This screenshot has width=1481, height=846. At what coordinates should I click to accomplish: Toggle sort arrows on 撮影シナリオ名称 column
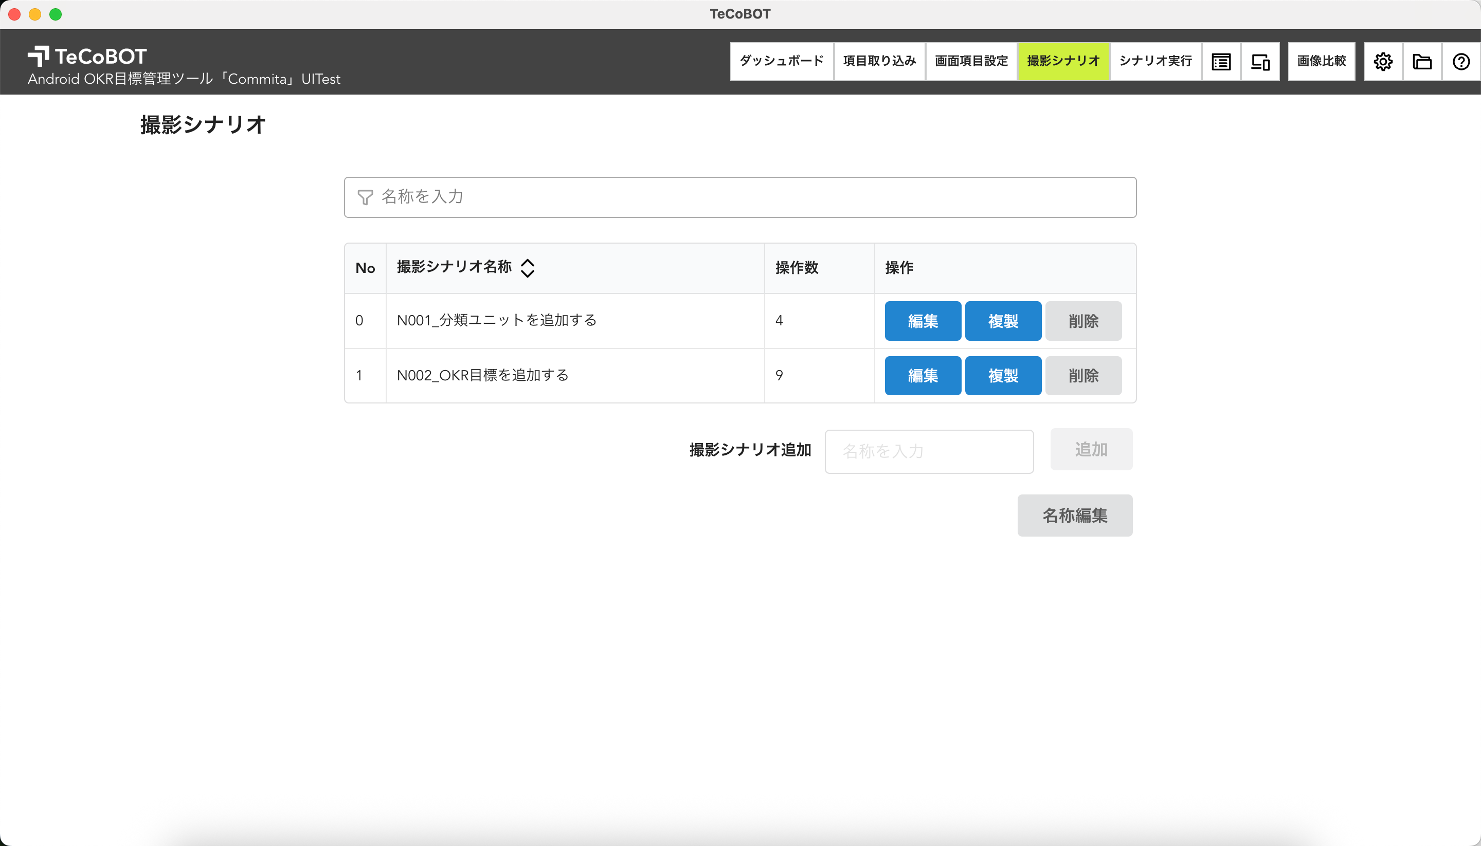[x=527, y=268]
